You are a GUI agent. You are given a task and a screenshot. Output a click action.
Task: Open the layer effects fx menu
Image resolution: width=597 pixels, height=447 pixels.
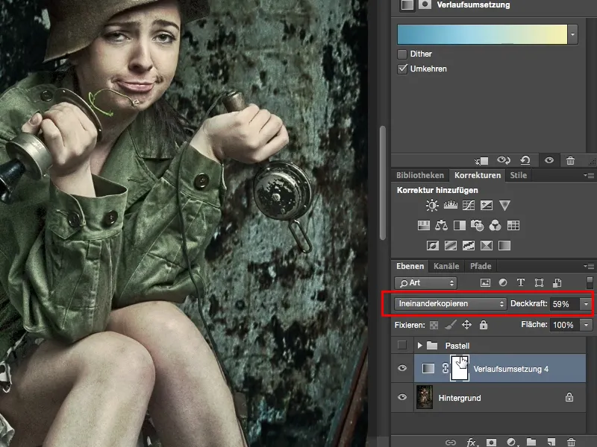pyautogui.click(x=470, y=443)
